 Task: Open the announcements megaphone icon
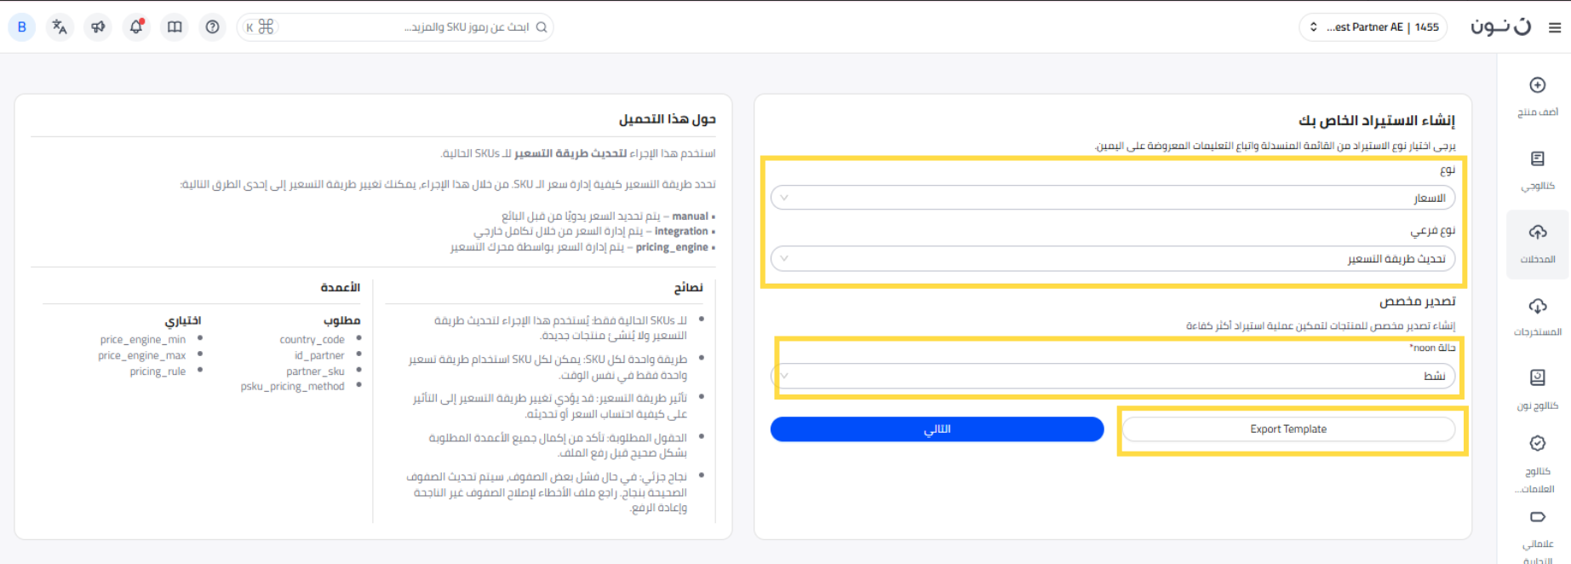pyautogui.click(x=98, y=27)
